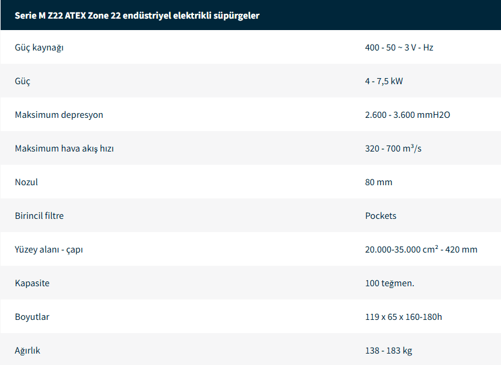Select the Nozul row label
This screenshot has width=501, height=365.
point(26,182)
